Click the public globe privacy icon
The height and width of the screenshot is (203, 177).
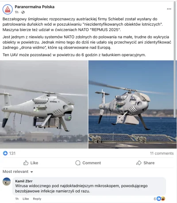(23, 12)
